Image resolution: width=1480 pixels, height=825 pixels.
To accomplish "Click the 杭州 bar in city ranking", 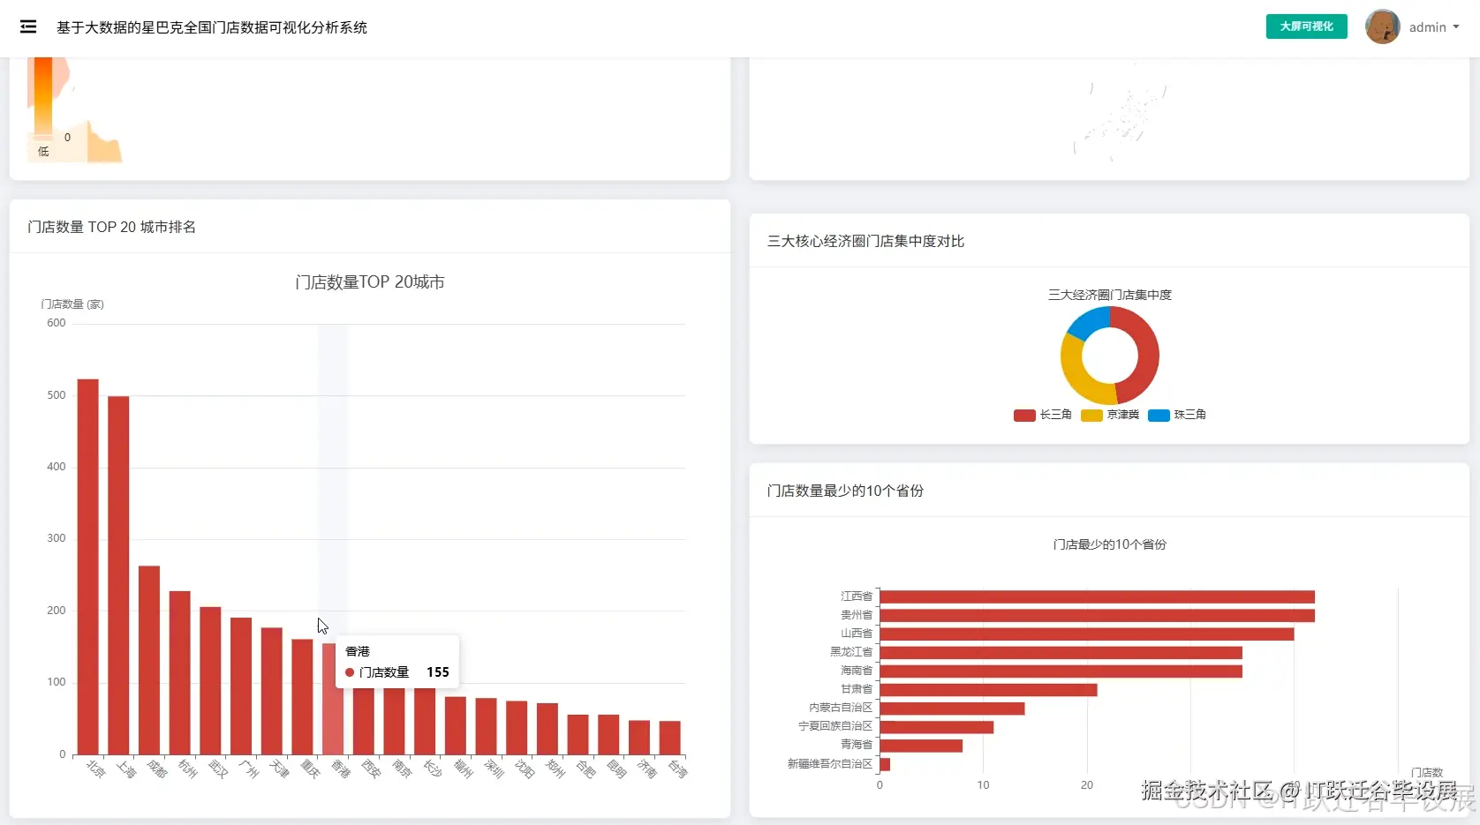I will (x=180, y=672).
